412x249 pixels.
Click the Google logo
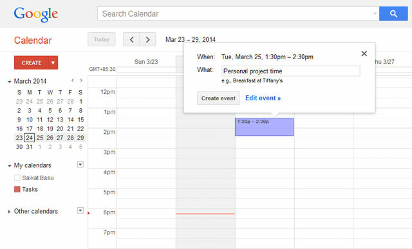coord(36,14)
